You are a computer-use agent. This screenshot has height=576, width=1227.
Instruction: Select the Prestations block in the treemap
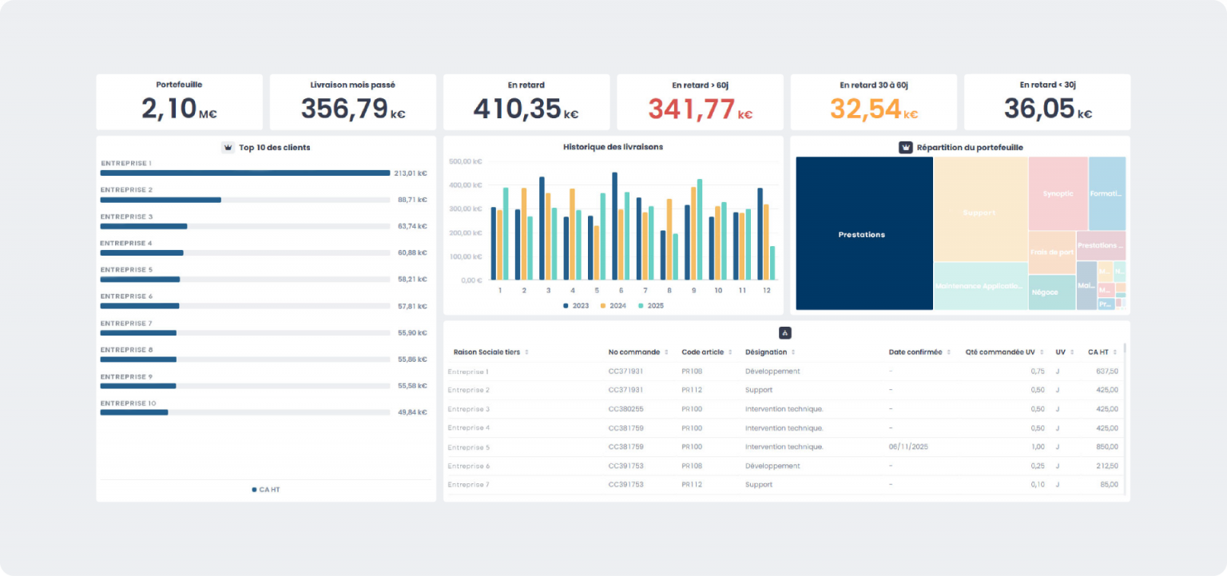pos(864,234)
